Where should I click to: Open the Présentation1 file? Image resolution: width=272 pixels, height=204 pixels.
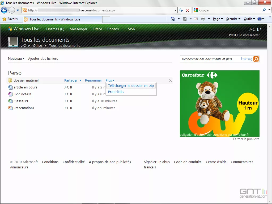coord(24,108)
